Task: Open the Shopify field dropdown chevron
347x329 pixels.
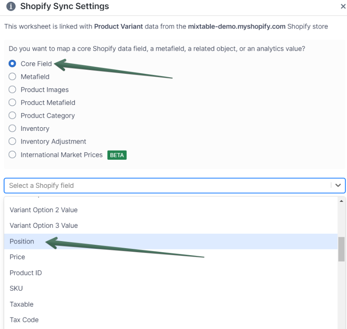Action: (338, 186)
